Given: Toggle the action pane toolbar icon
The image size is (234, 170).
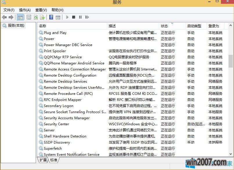Looking at the screenshot, I should (x=58, y=17).
